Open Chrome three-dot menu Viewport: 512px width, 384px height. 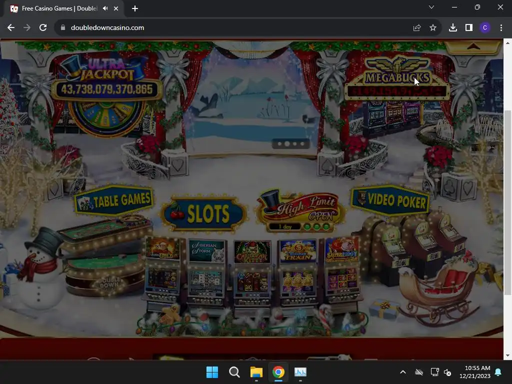501,28
